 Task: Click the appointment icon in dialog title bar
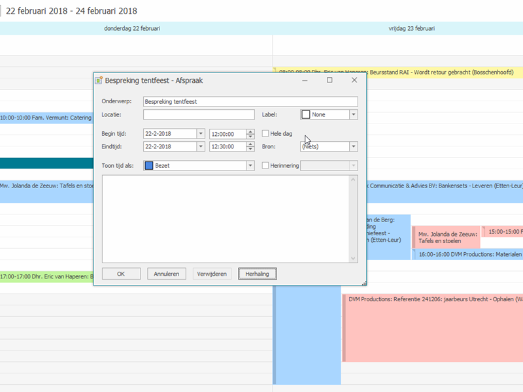click(99, 80)
